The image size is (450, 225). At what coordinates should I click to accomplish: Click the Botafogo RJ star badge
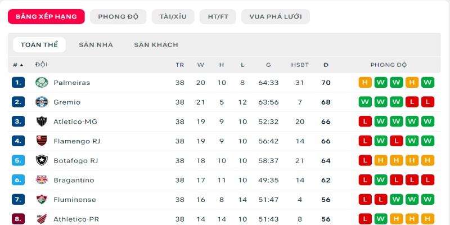tap(42, 160)
